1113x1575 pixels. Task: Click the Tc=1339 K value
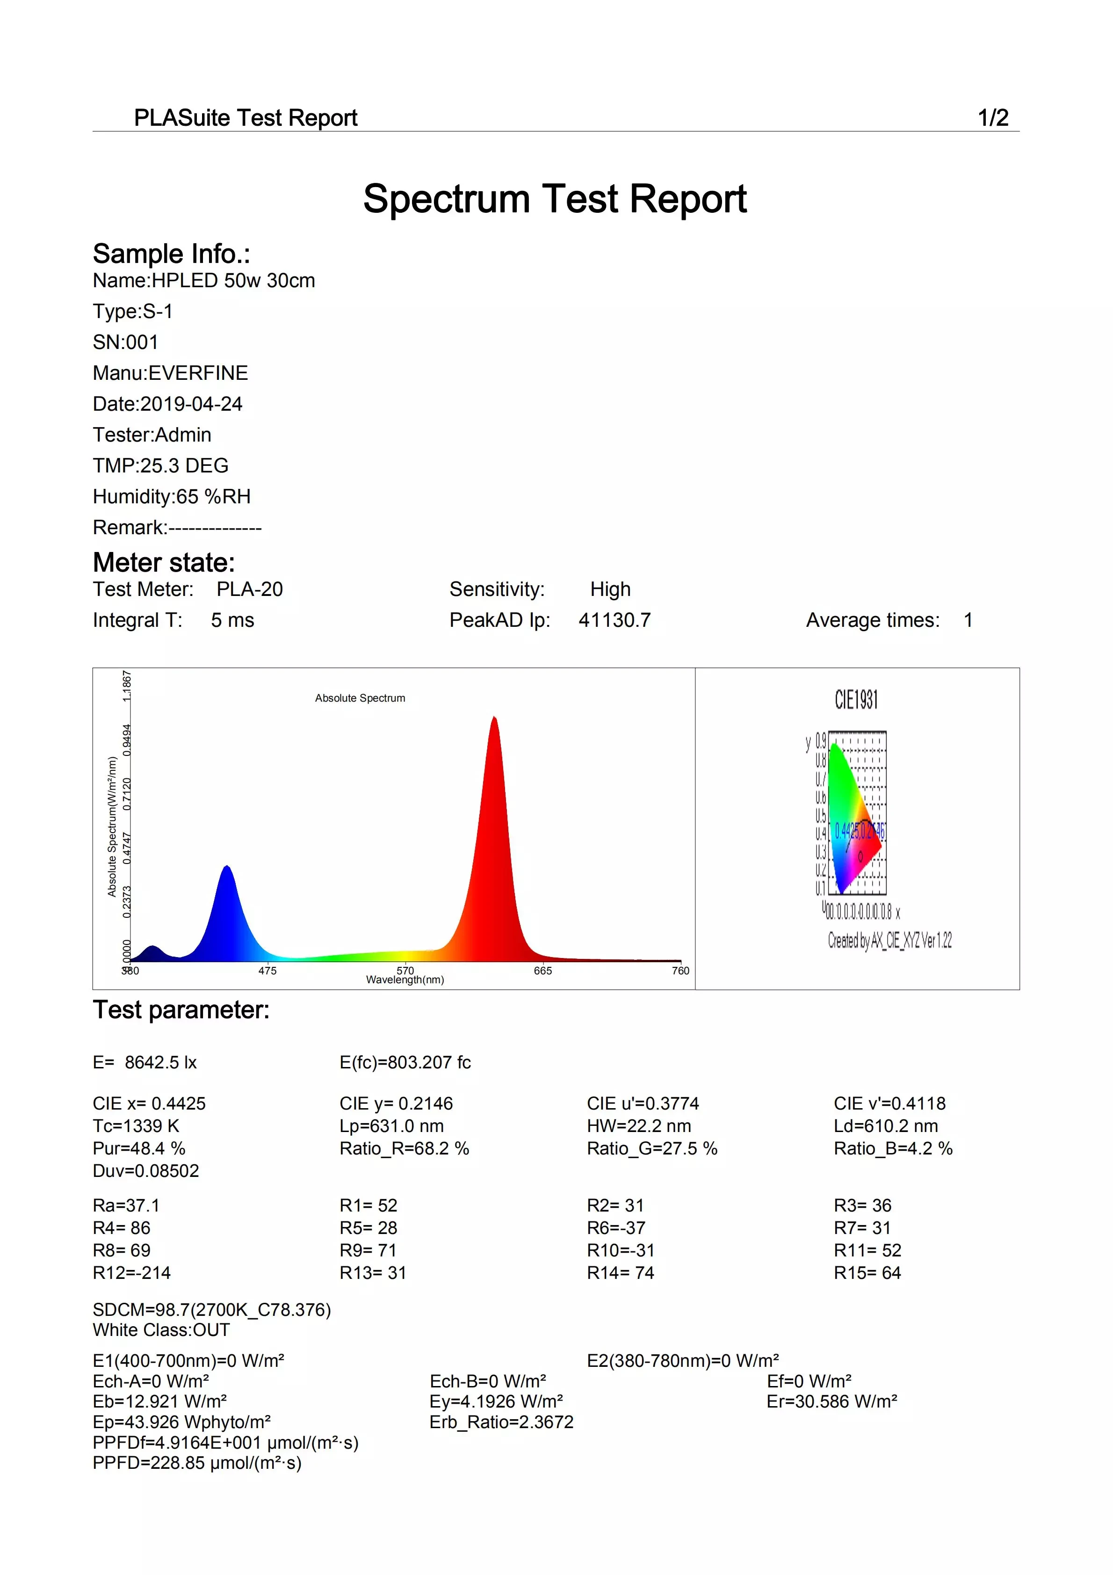point(136,1126)
